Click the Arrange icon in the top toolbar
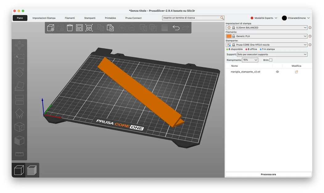The image size is (324, 193). (x=79, y=27)
